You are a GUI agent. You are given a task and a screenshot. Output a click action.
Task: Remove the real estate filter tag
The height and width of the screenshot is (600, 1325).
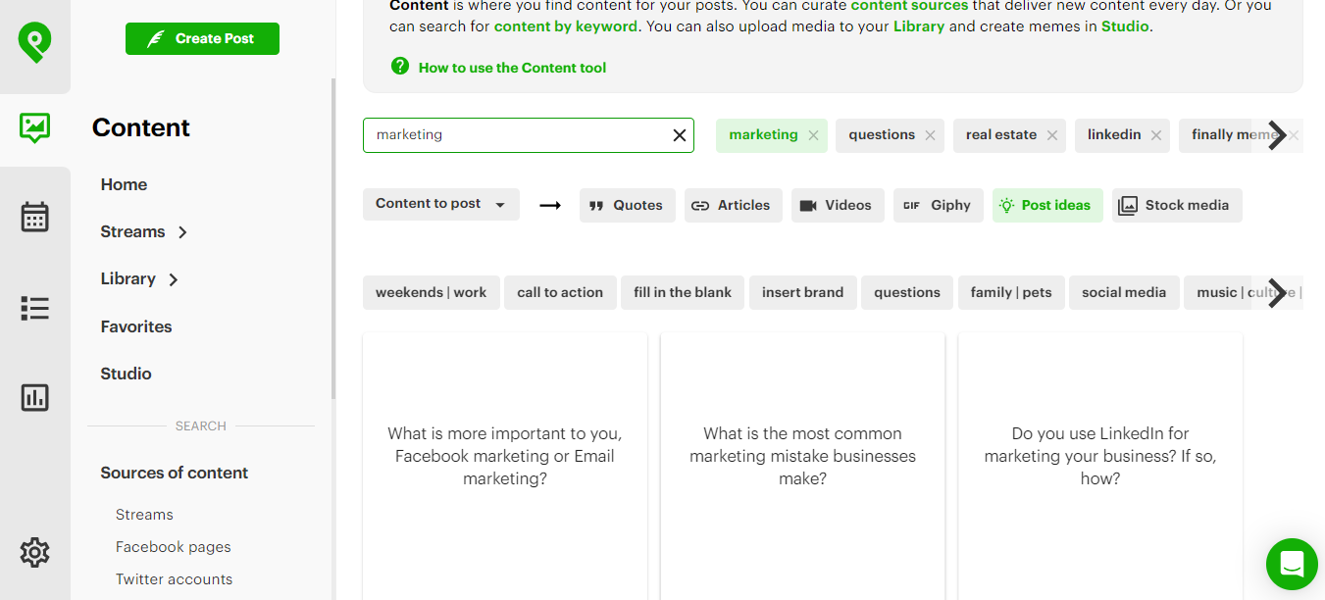tap(1052, 134)
